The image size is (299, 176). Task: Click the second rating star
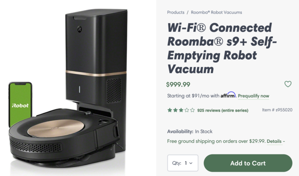(175, 110)
